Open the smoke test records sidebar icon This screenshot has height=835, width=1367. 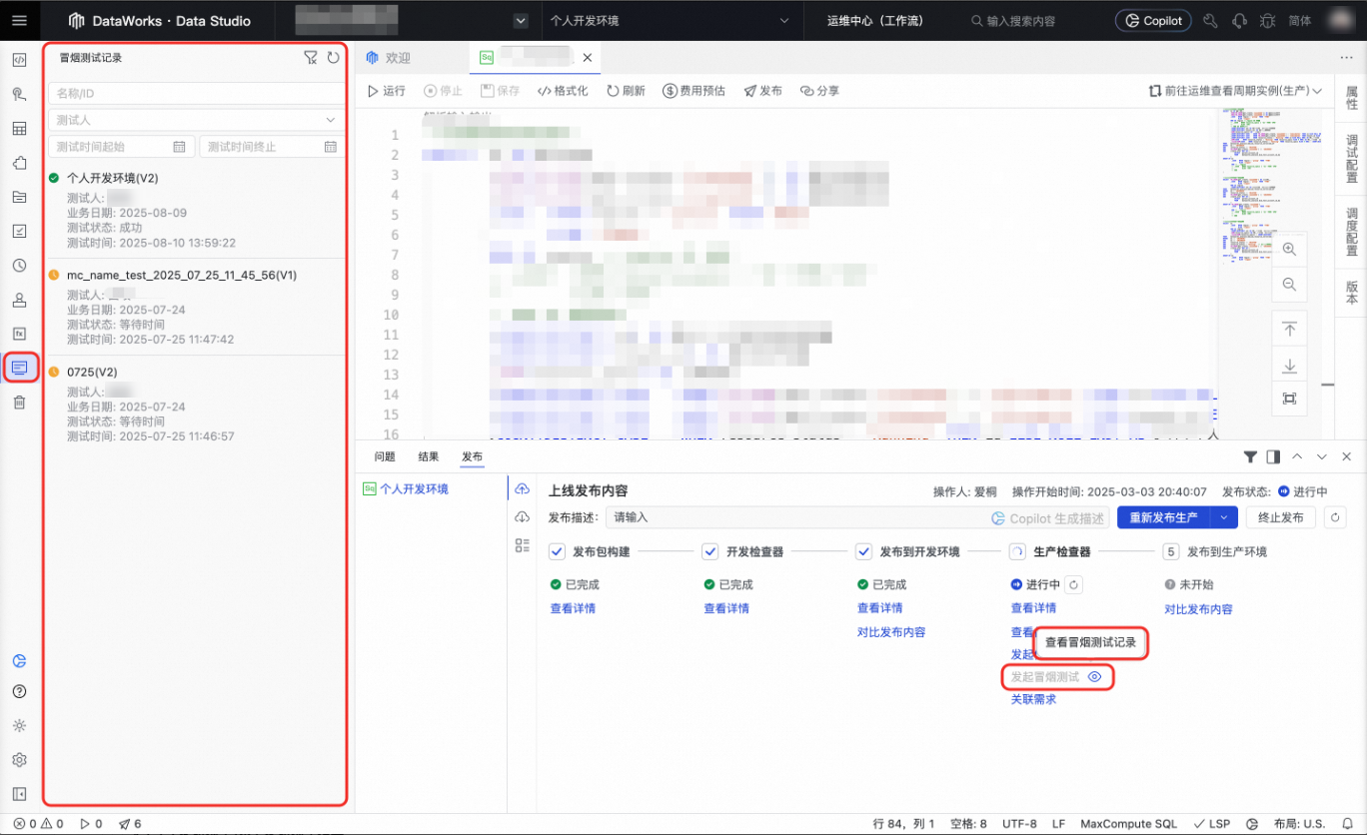(19, 368)
